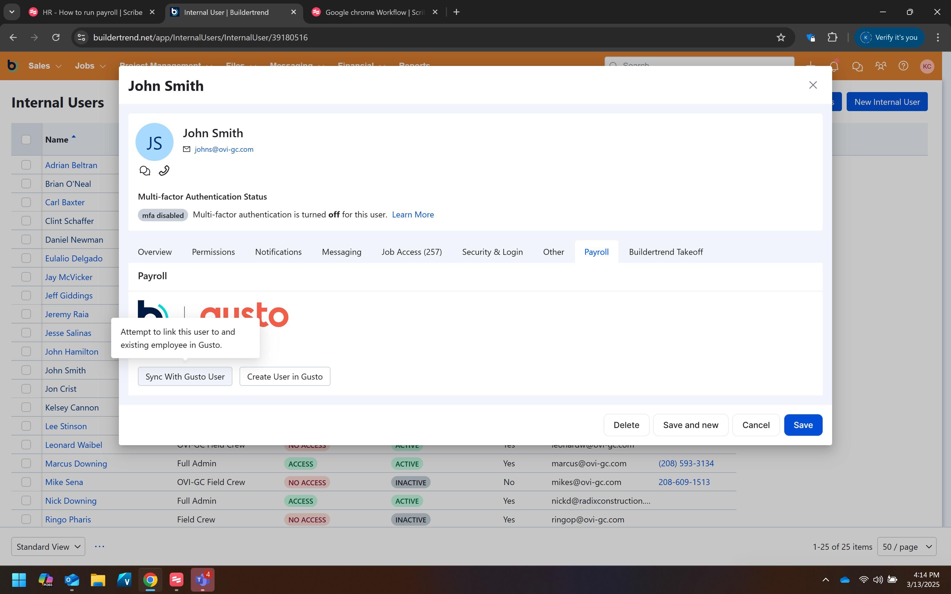The width and height of the screenshot is (951, 594).
Task: Check the box for Mike Sena
Action: [26, 482]
